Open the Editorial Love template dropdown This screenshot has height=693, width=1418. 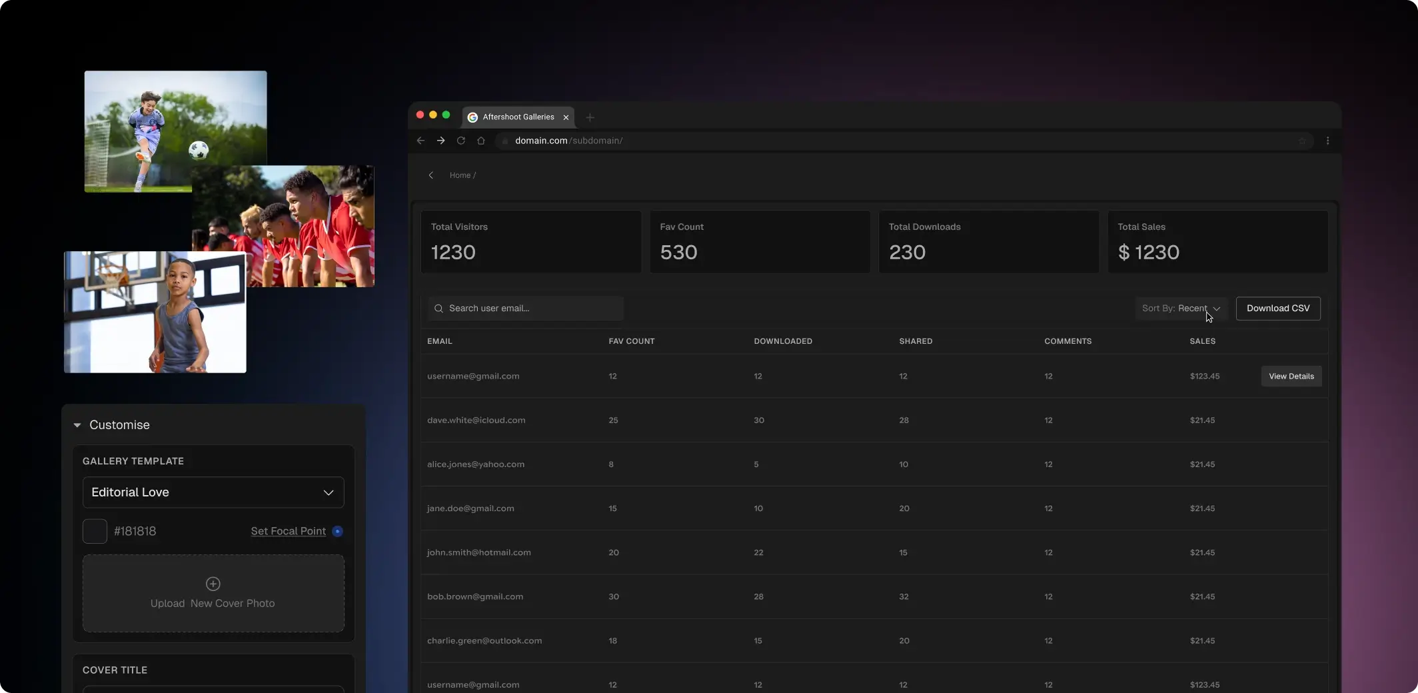click(213, 492)
